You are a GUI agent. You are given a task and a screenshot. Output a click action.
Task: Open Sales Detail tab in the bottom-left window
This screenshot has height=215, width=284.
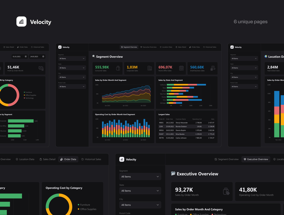[x=47, y=159]
